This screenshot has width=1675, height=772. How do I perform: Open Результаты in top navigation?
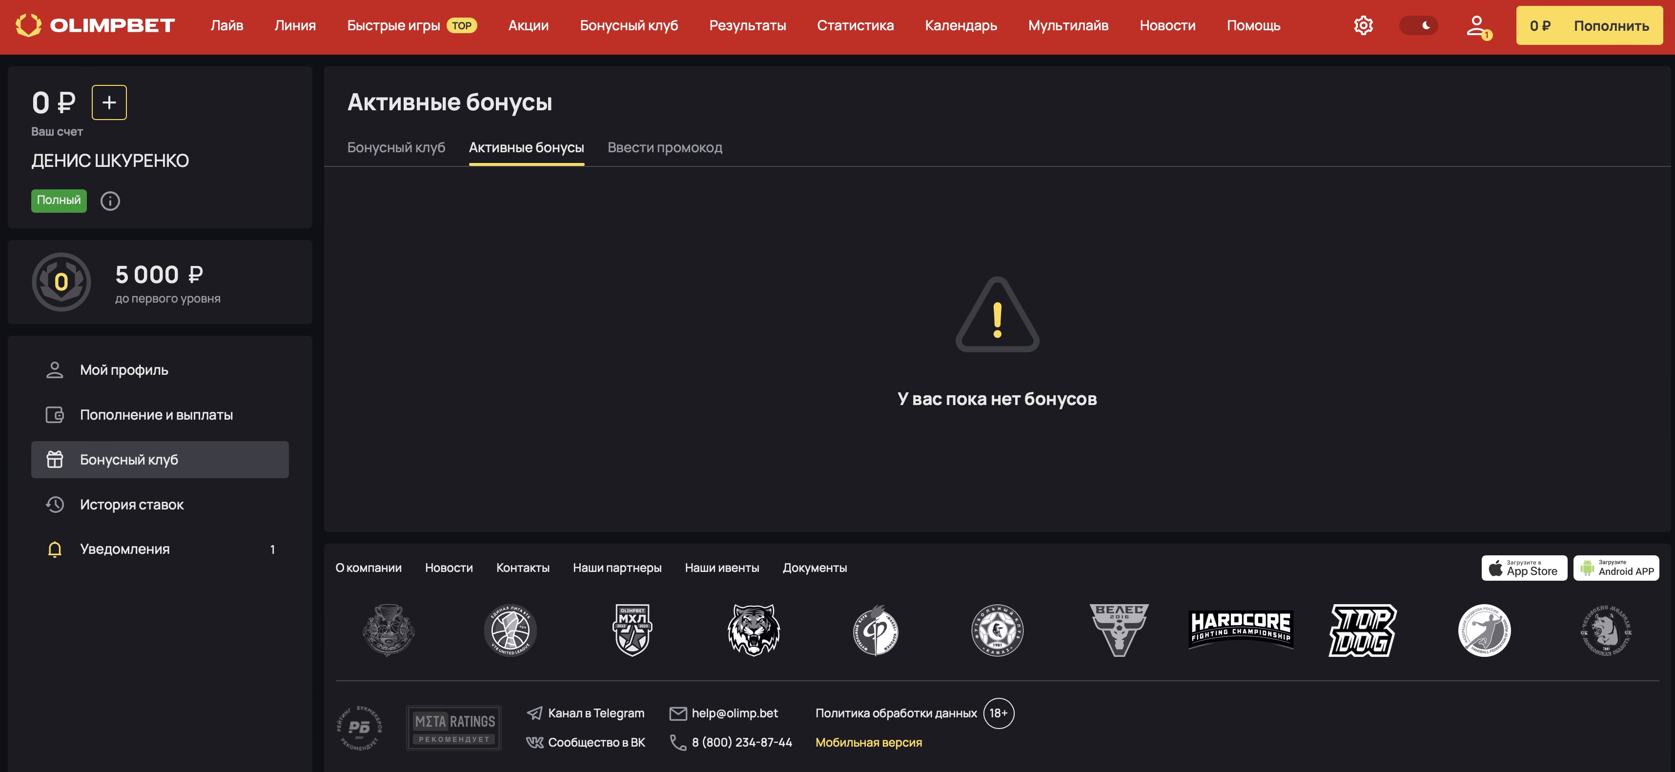coord(747,25)
